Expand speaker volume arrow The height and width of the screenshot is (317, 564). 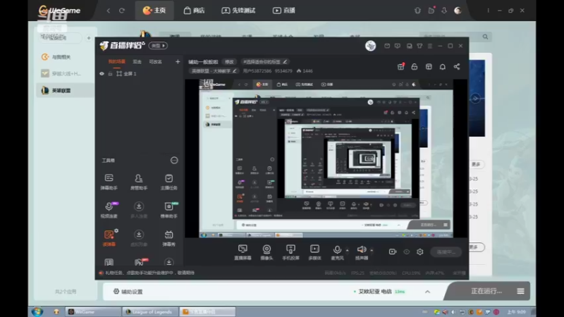click(x=372, y=250)
